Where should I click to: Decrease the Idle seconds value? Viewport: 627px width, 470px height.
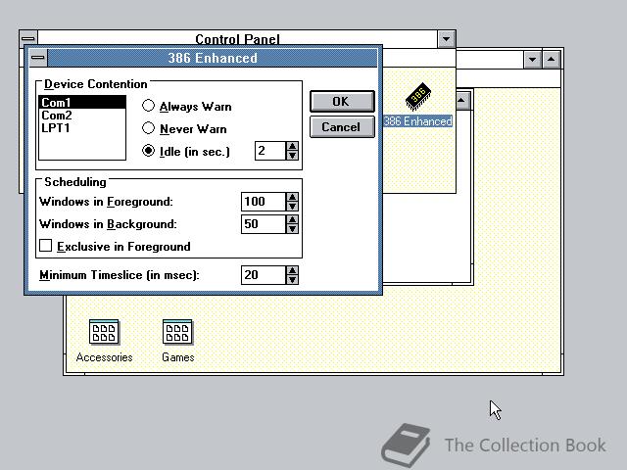coord(292,156)
